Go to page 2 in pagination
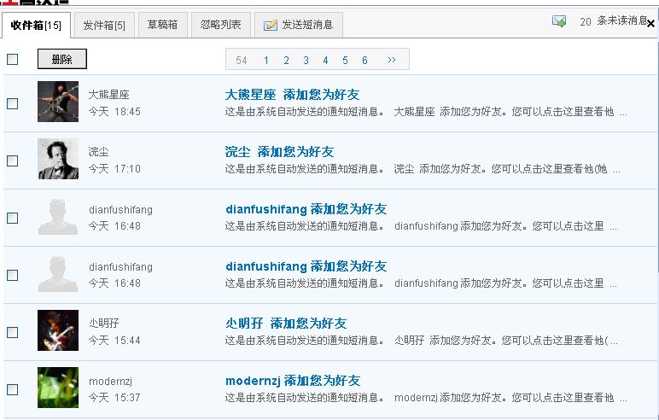The width and height of the screenshot is (659, 420). [x=286, y=61]
